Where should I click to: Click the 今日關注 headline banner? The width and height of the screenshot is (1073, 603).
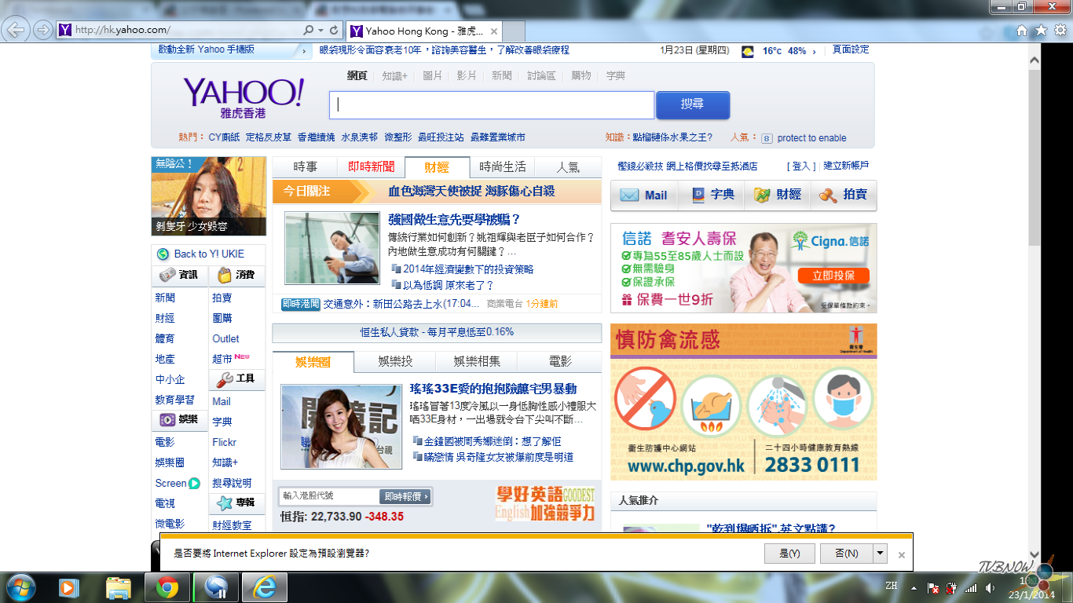437,192
